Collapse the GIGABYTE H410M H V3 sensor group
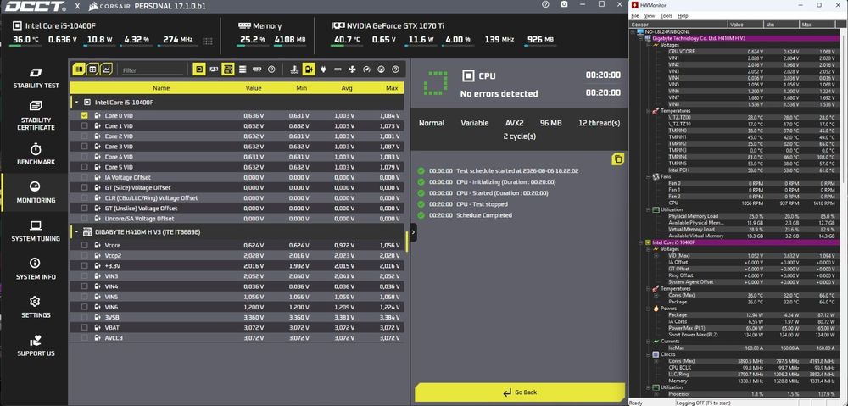 (x=76, y=232)
